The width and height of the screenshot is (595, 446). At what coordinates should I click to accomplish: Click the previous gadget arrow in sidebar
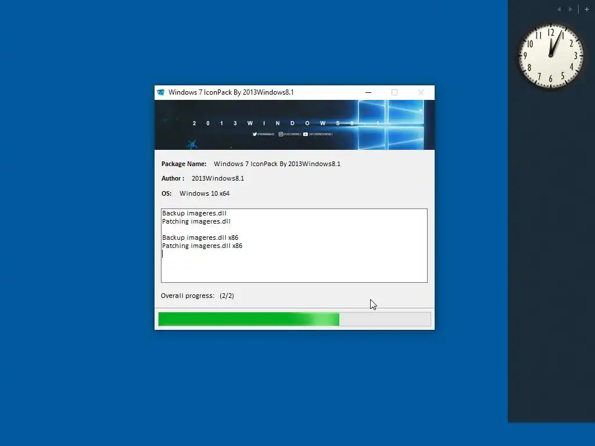tap(559, 9)
